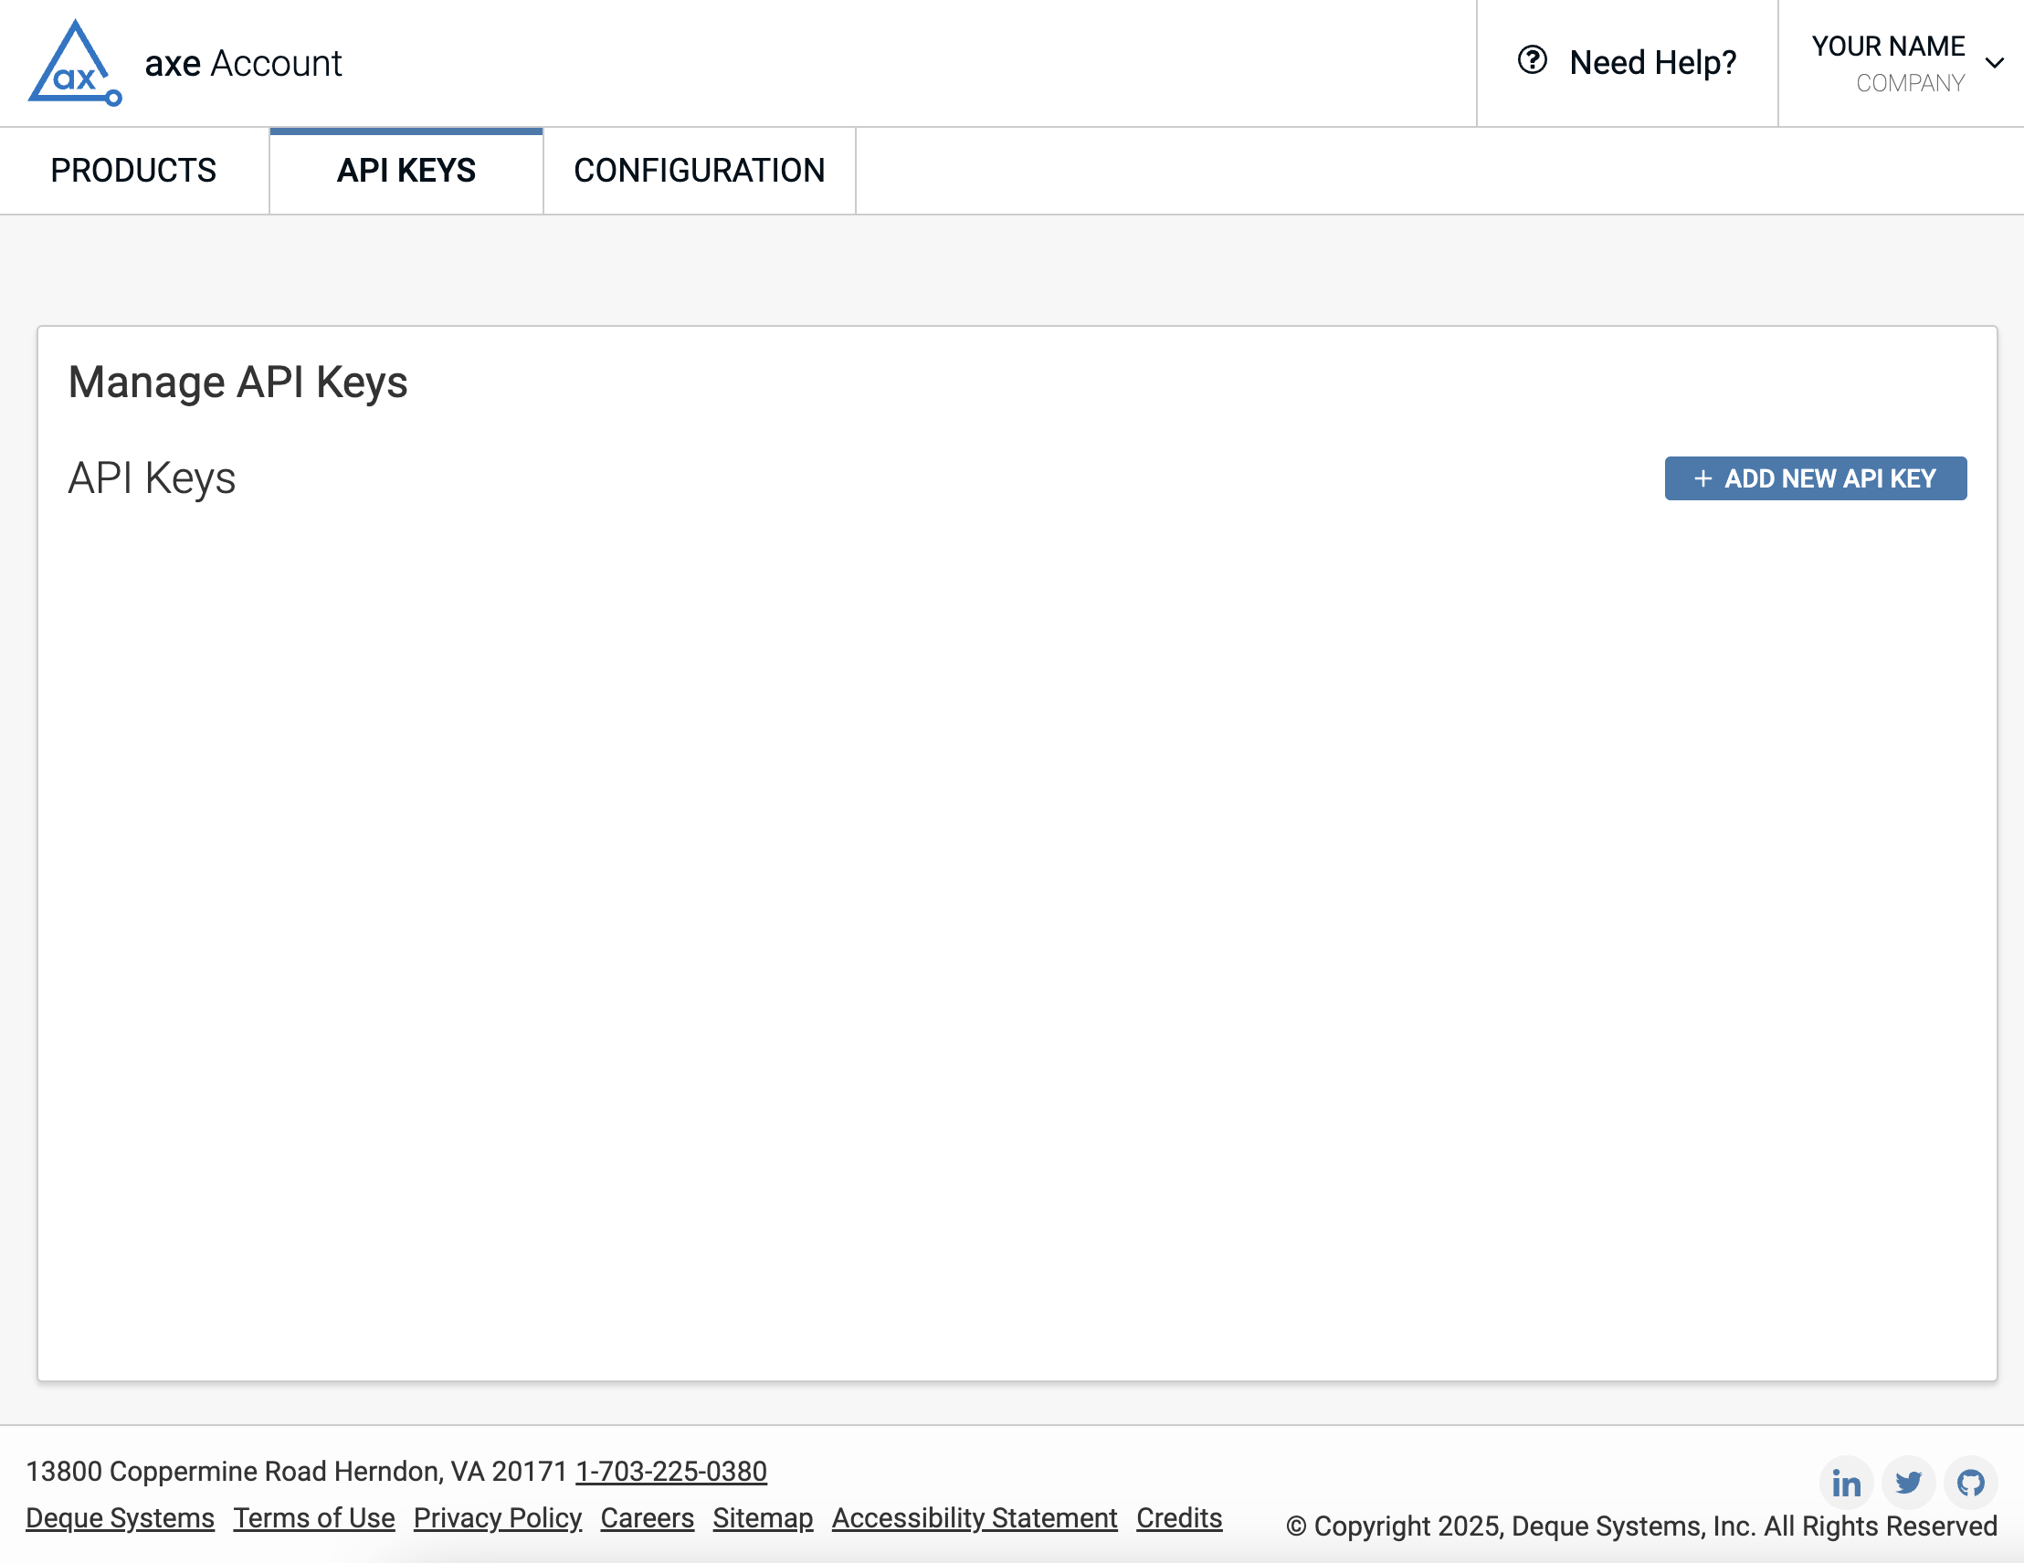Click the axe Account title text
Viewport: 2024px width, 1563px height.
pos(243,63)
